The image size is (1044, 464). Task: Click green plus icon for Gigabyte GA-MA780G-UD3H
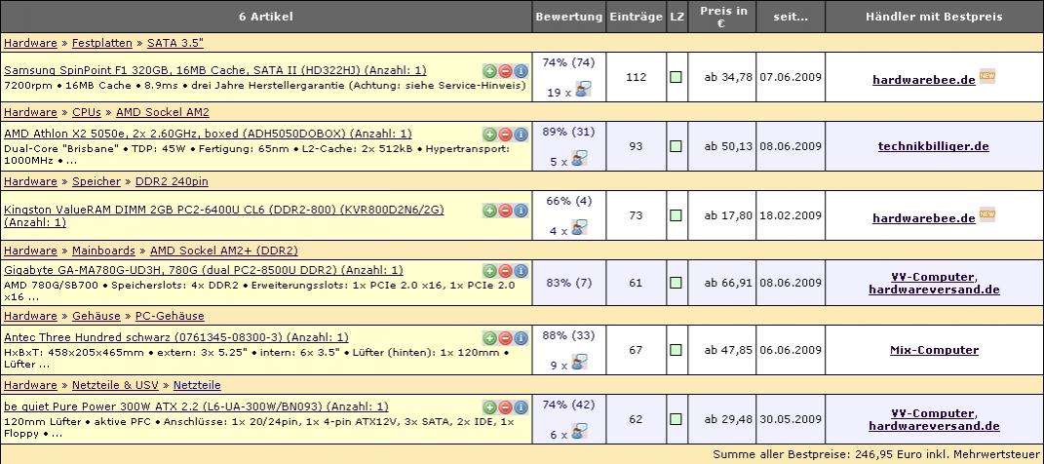(x=489, y=270)
